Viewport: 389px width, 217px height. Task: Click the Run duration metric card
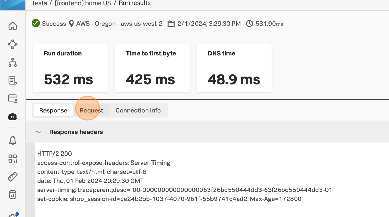[x=70, y=68]
